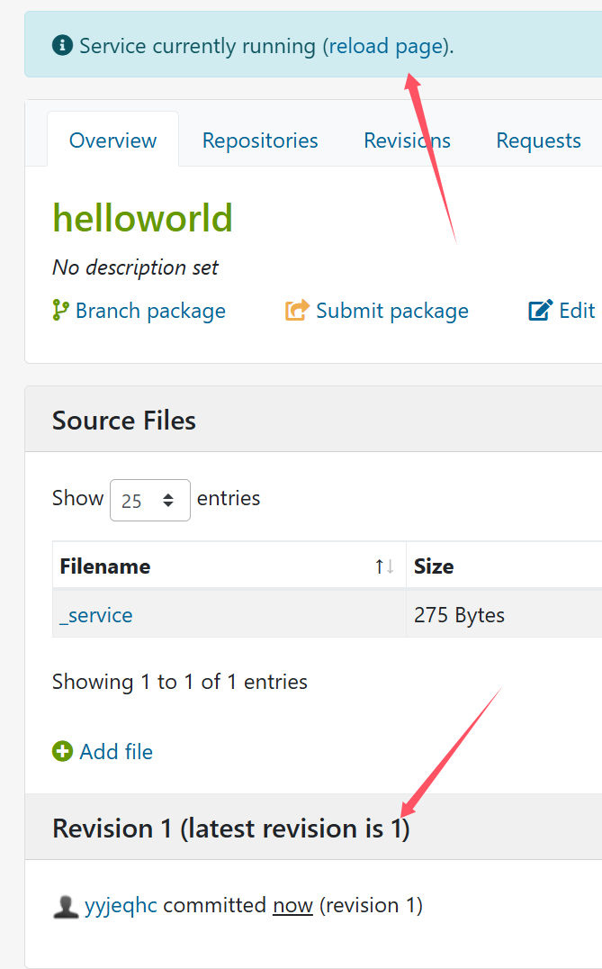Screen dimensions: 602x969
Task: Click the Branch package link text
Action: (150, 311)
